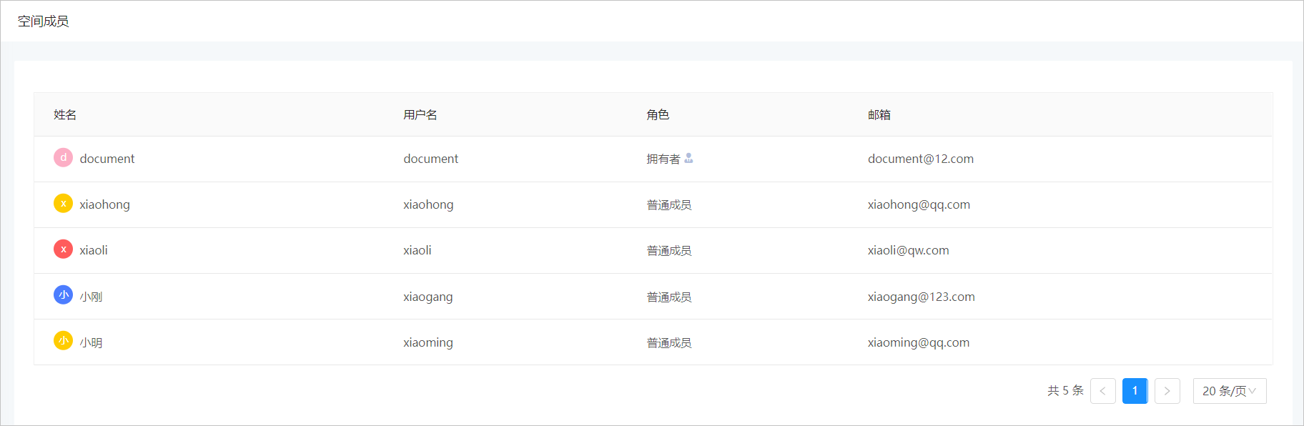Screen dimensions: 1304x426
Task: Click the owner icon next to 拥有者
Action: click(x=688, y=158)
